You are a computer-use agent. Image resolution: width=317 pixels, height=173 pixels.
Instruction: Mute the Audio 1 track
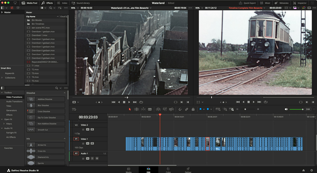[x=97, y=158]
